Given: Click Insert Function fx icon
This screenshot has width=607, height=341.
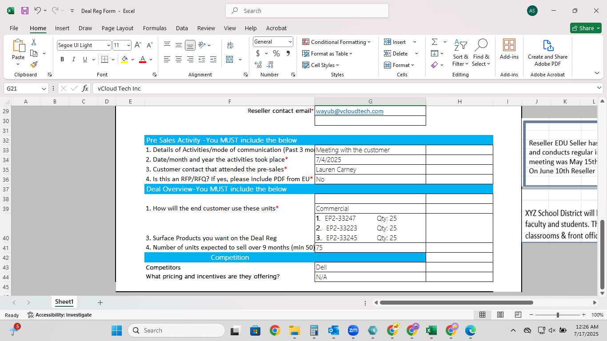Looking at the screenshot, I should [x=85, y=88].
